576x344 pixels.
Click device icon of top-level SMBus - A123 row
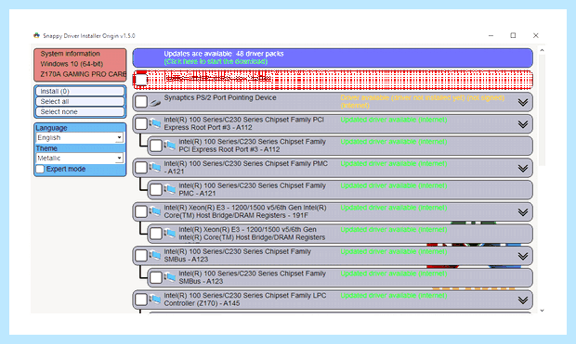(x=154, y=255)
